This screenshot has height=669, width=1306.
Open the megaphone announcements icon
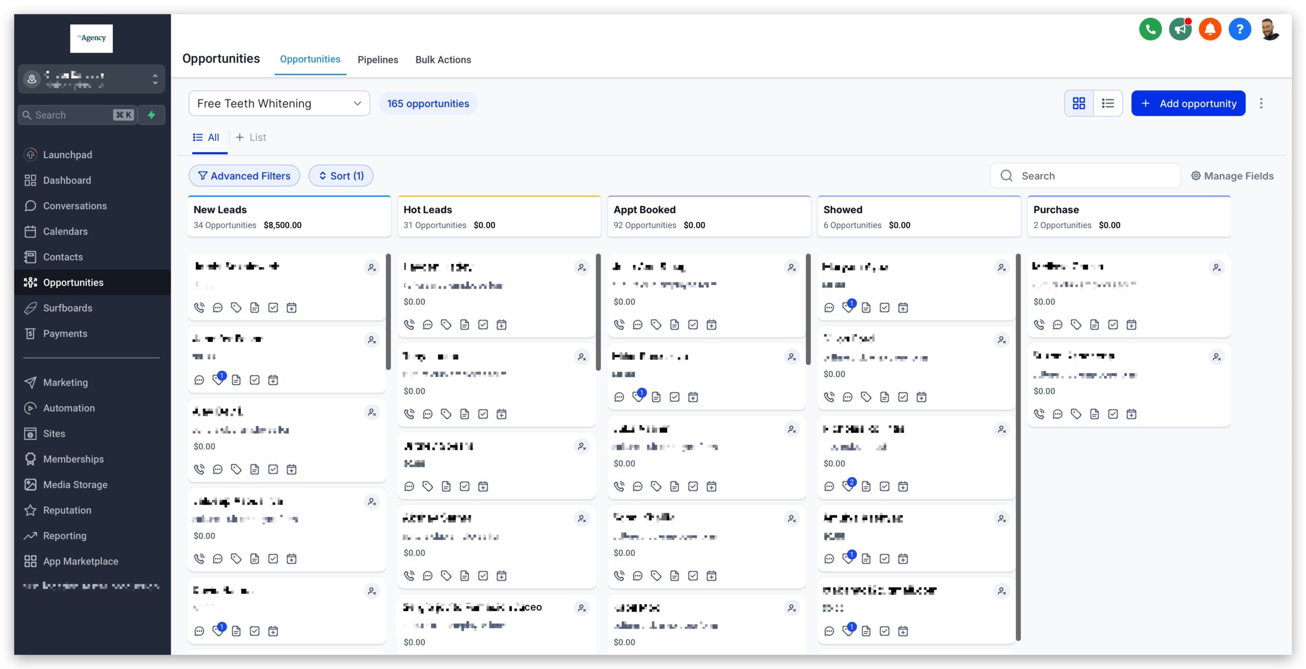pos(1181,30)
